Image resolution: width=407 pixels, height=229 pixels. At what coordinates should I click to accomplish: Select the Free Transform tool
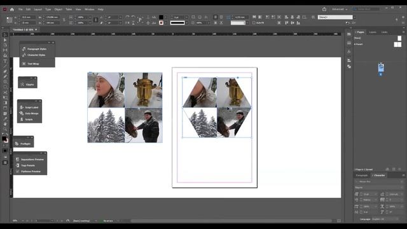tap(5, 97)
